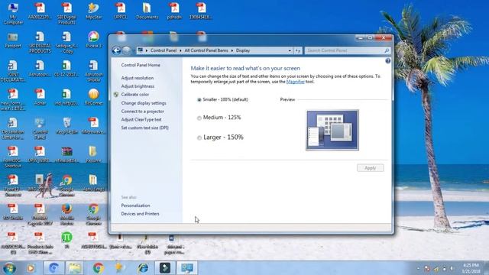Click the Apply button
Viewport: 489px width, 275px height.
pos(370,168)
